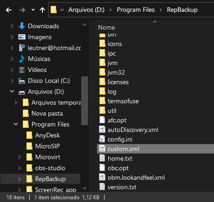Select the util folder icon
The width and height of the screenshot is (214, 202).
102,111
